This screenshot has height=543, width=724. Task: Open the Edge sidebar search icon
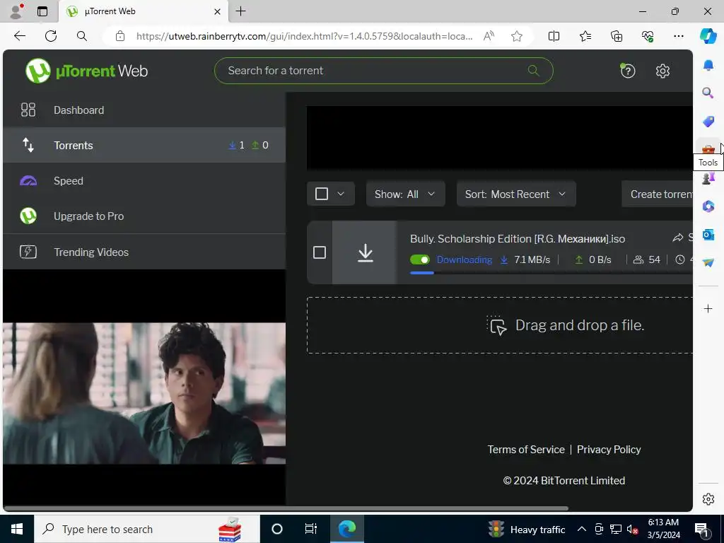pyautogui.click(x=708, y=93)
